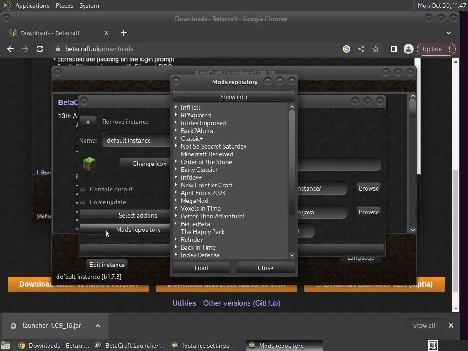468x351 pixels.
Task: Click Load in Mods repository
Action: pyautogui.click(x=202, y=268)
